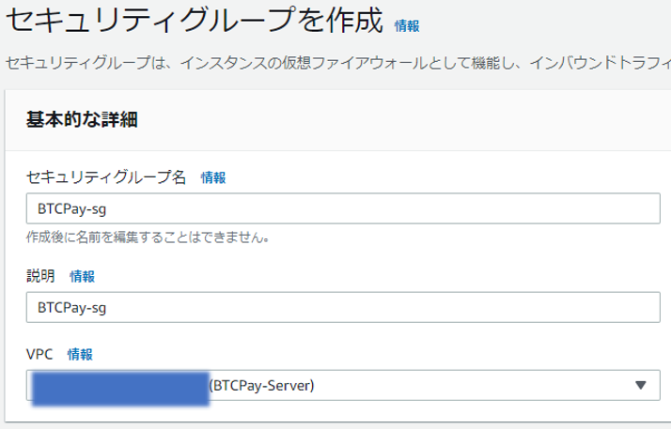Click the 説明 field label
671x429 pixels.
coord(40,276)
